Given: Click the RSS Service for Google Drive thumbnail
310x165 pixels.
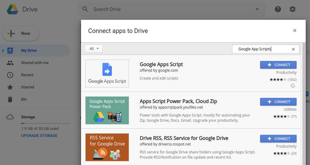Looking at the screenshot, I should pyautogui.click(x=107, y=147).
